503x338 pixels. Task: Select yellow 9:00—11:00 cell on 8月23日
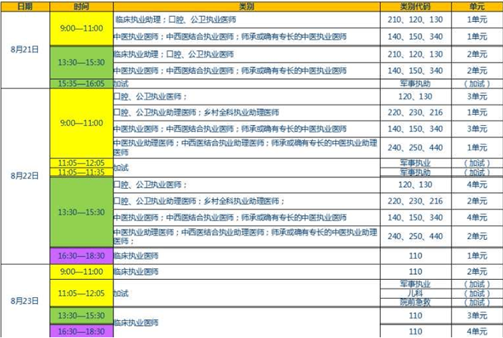pos(81,271)
